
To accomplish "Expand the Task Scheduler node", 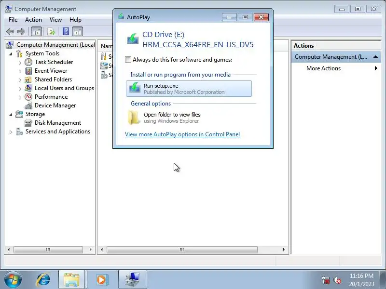I will coord(20,63).
